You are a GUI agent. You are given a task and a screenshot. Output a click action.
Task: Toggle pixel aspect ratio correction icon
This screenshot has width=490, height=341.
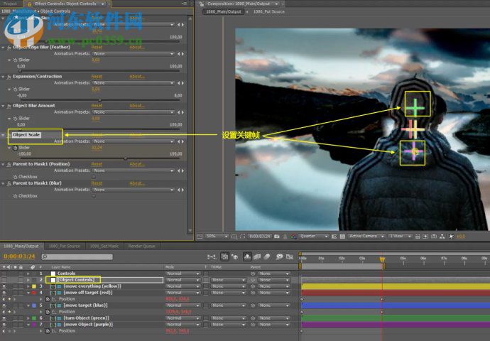(x=417, y=237)
